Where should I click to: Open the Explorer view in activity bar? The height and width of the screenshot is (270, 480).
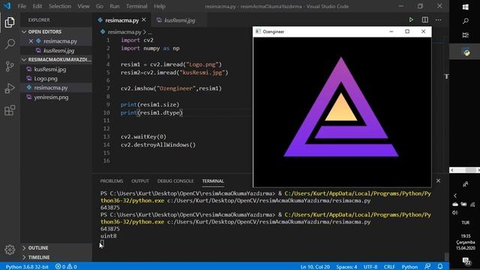(x=10, y=22)
